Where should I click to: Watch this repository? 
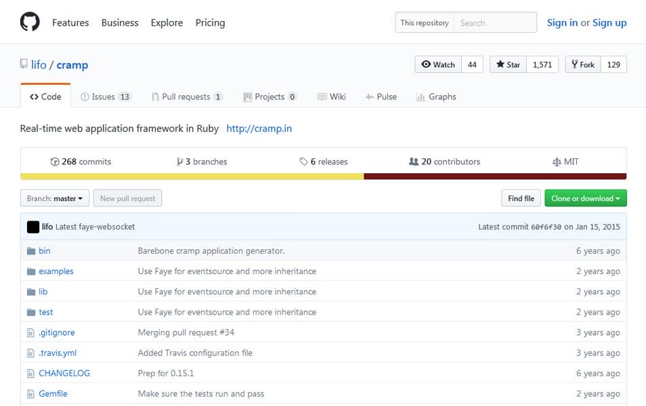pyautogui.click(x=438, y=64)
